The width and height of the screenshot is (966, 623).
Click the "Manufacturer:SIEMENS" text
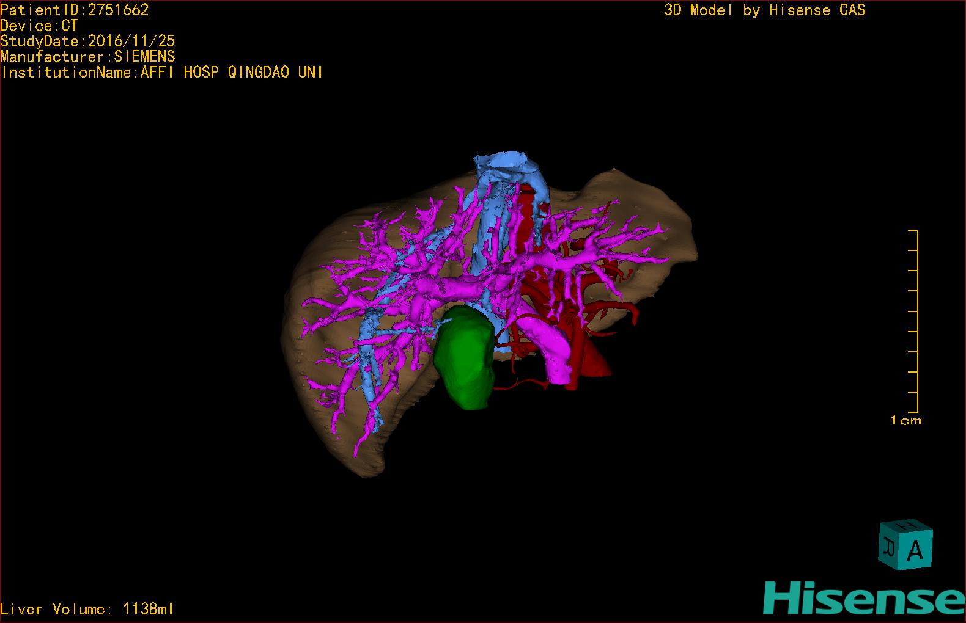(87, 57)
